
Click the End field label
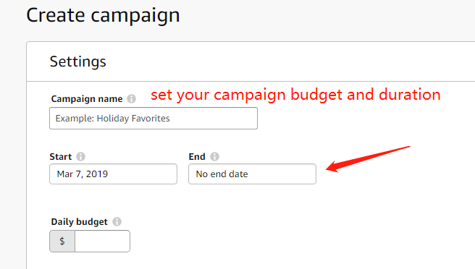pos(197,157)
